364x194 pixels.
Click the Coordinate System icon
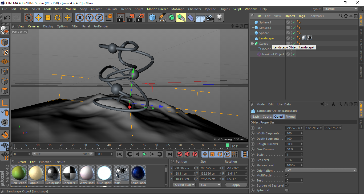[x=109, y=18]
